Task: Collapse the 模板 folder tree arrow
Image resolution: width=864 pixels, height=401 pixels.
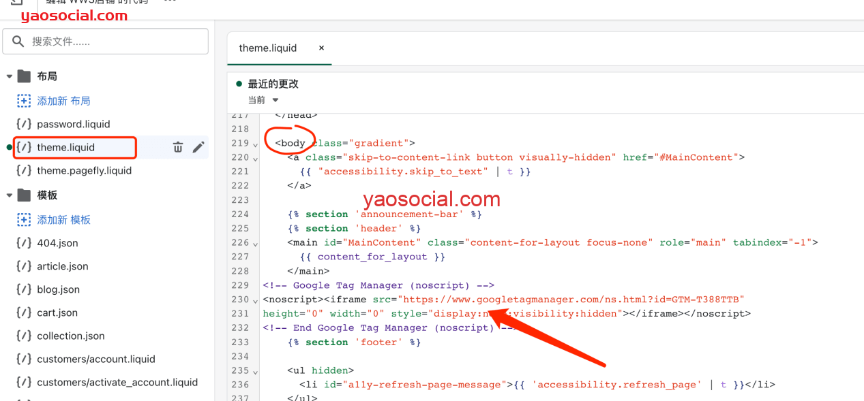Action: point(10,195)
